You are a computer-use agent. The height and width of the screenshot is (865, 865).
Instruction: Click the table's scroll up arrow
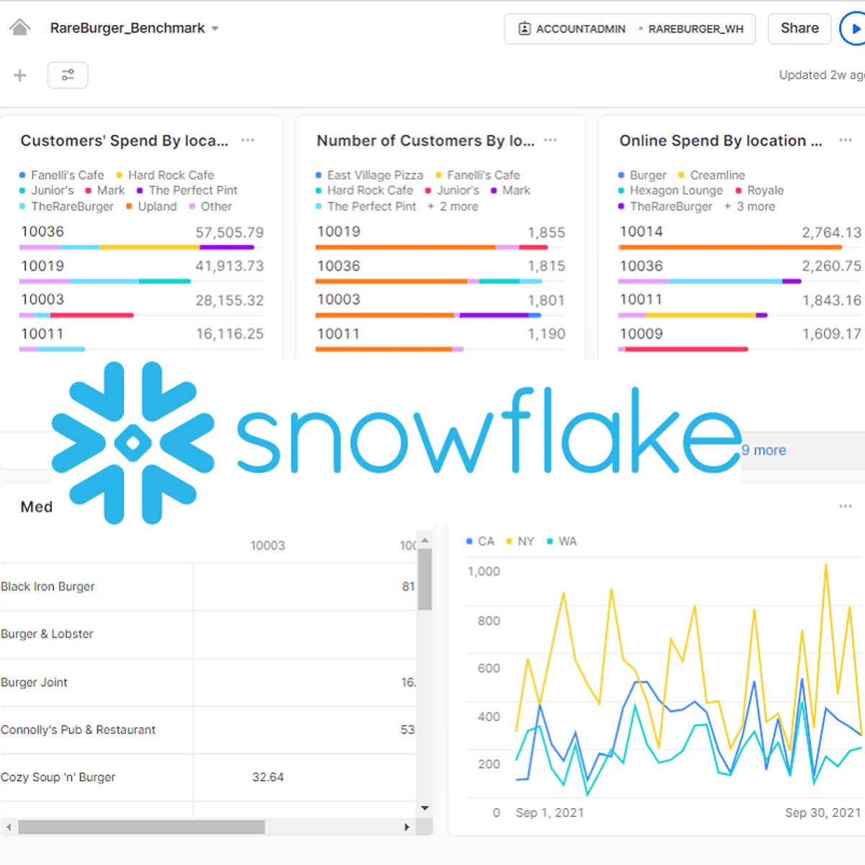point(425,540)
